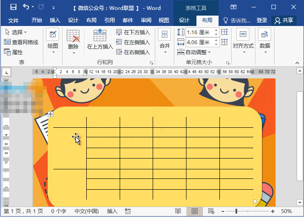Screen dimensions: 304x217
Task: Switch to Web Layout view icon
Action: pos(211,211)
